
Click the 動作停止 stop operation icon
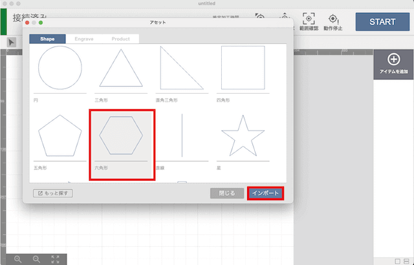coord(334,18)
